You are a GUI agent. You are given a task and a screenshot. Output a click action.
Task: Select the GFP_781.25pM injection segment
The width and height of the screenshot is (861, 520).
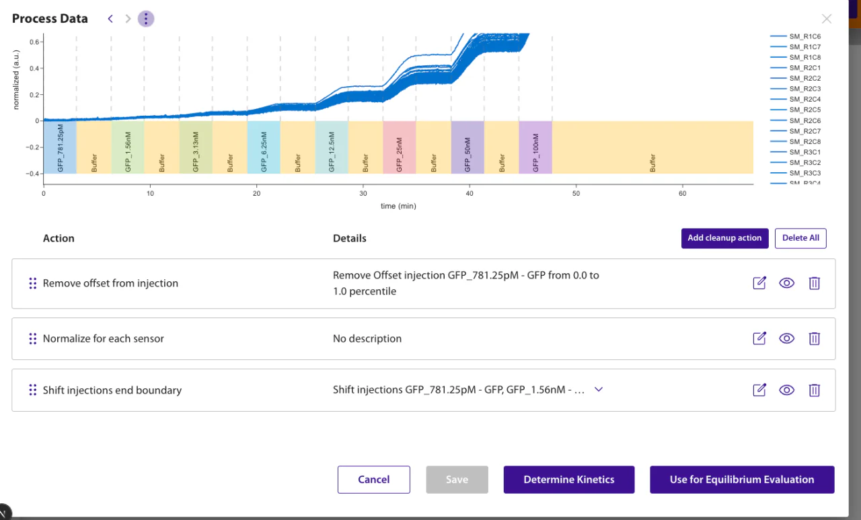point(60,147)
